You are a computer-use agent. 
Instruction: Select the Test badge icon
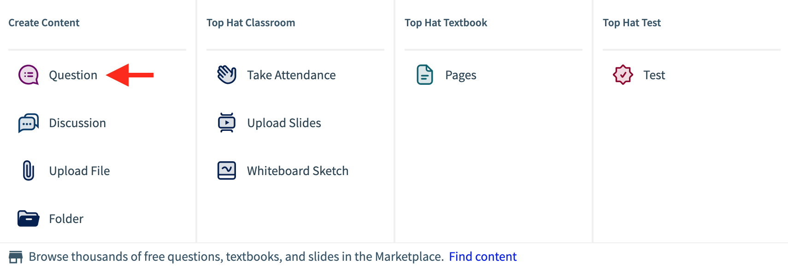pos(623,75)
